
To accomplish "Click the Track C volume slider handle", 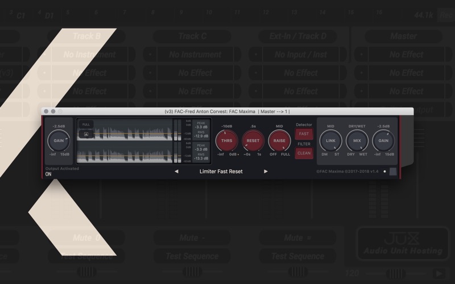I will 192,273.
